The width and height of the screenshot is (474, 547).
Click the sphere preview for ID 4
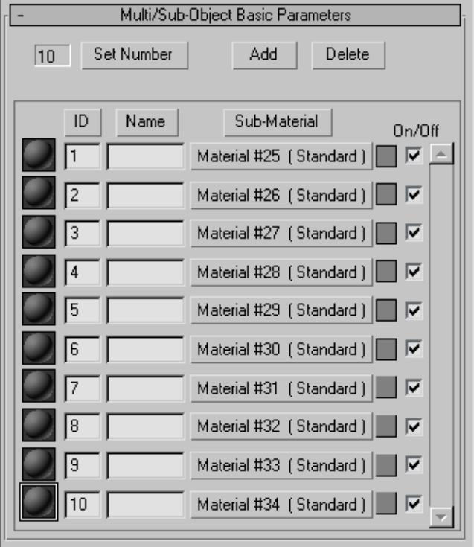pyautogui.click(x=39, y=272)
